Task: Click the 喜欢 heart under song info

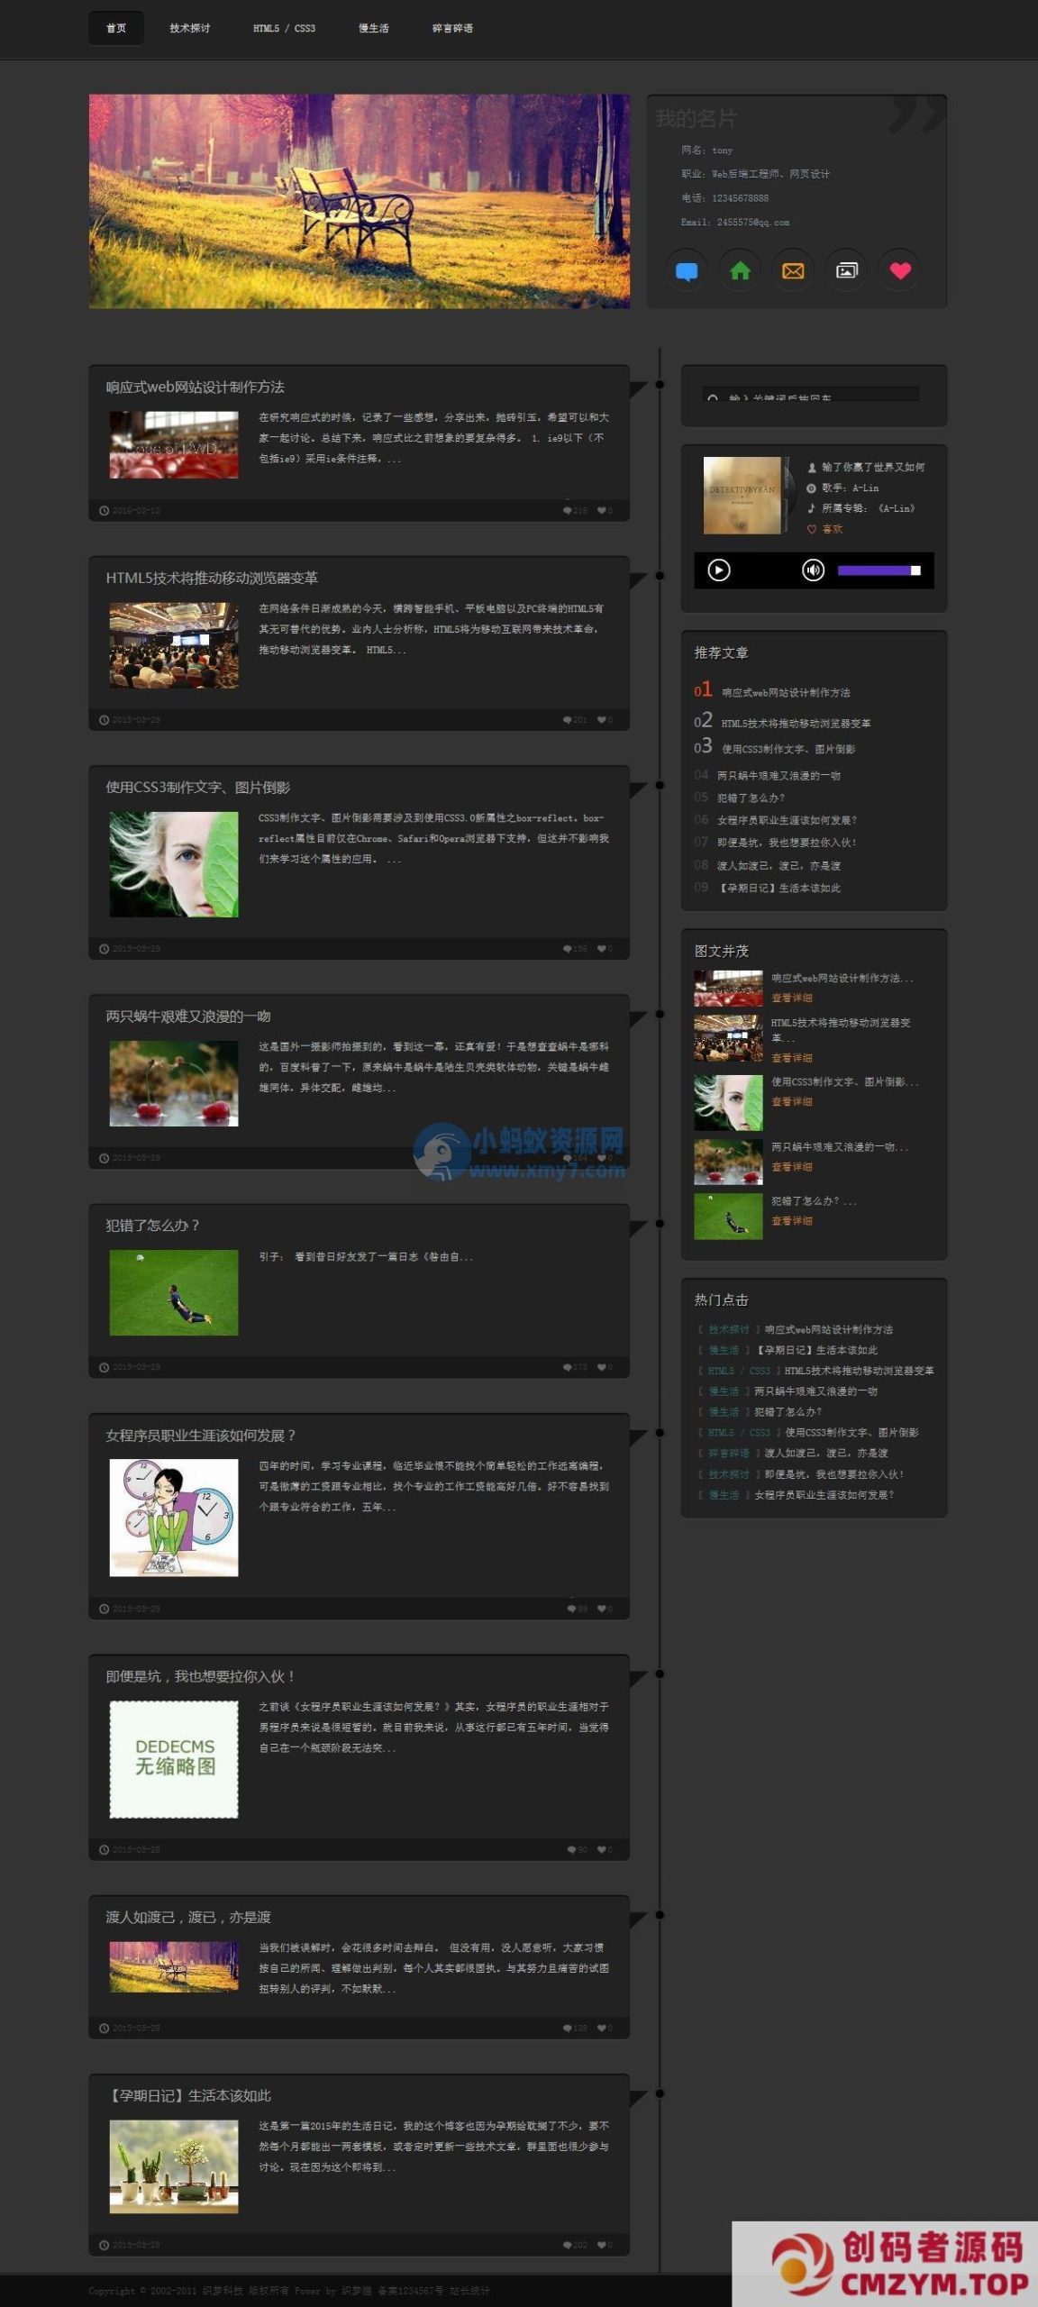Action: pyautogui.click(x=824, y=529)
